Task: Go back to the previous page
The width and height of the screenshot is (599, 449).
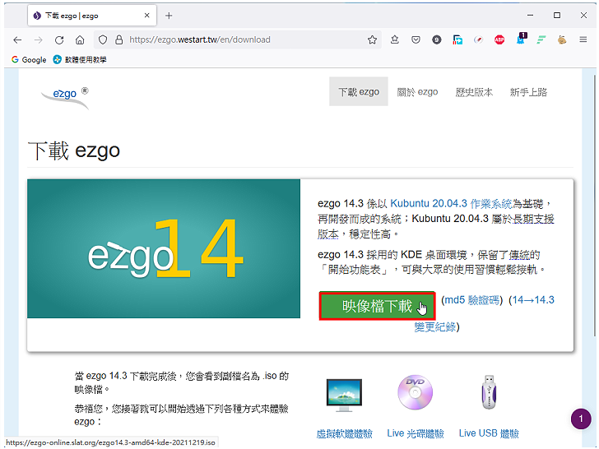Action: pyautogui.click(x=17, y=39)
